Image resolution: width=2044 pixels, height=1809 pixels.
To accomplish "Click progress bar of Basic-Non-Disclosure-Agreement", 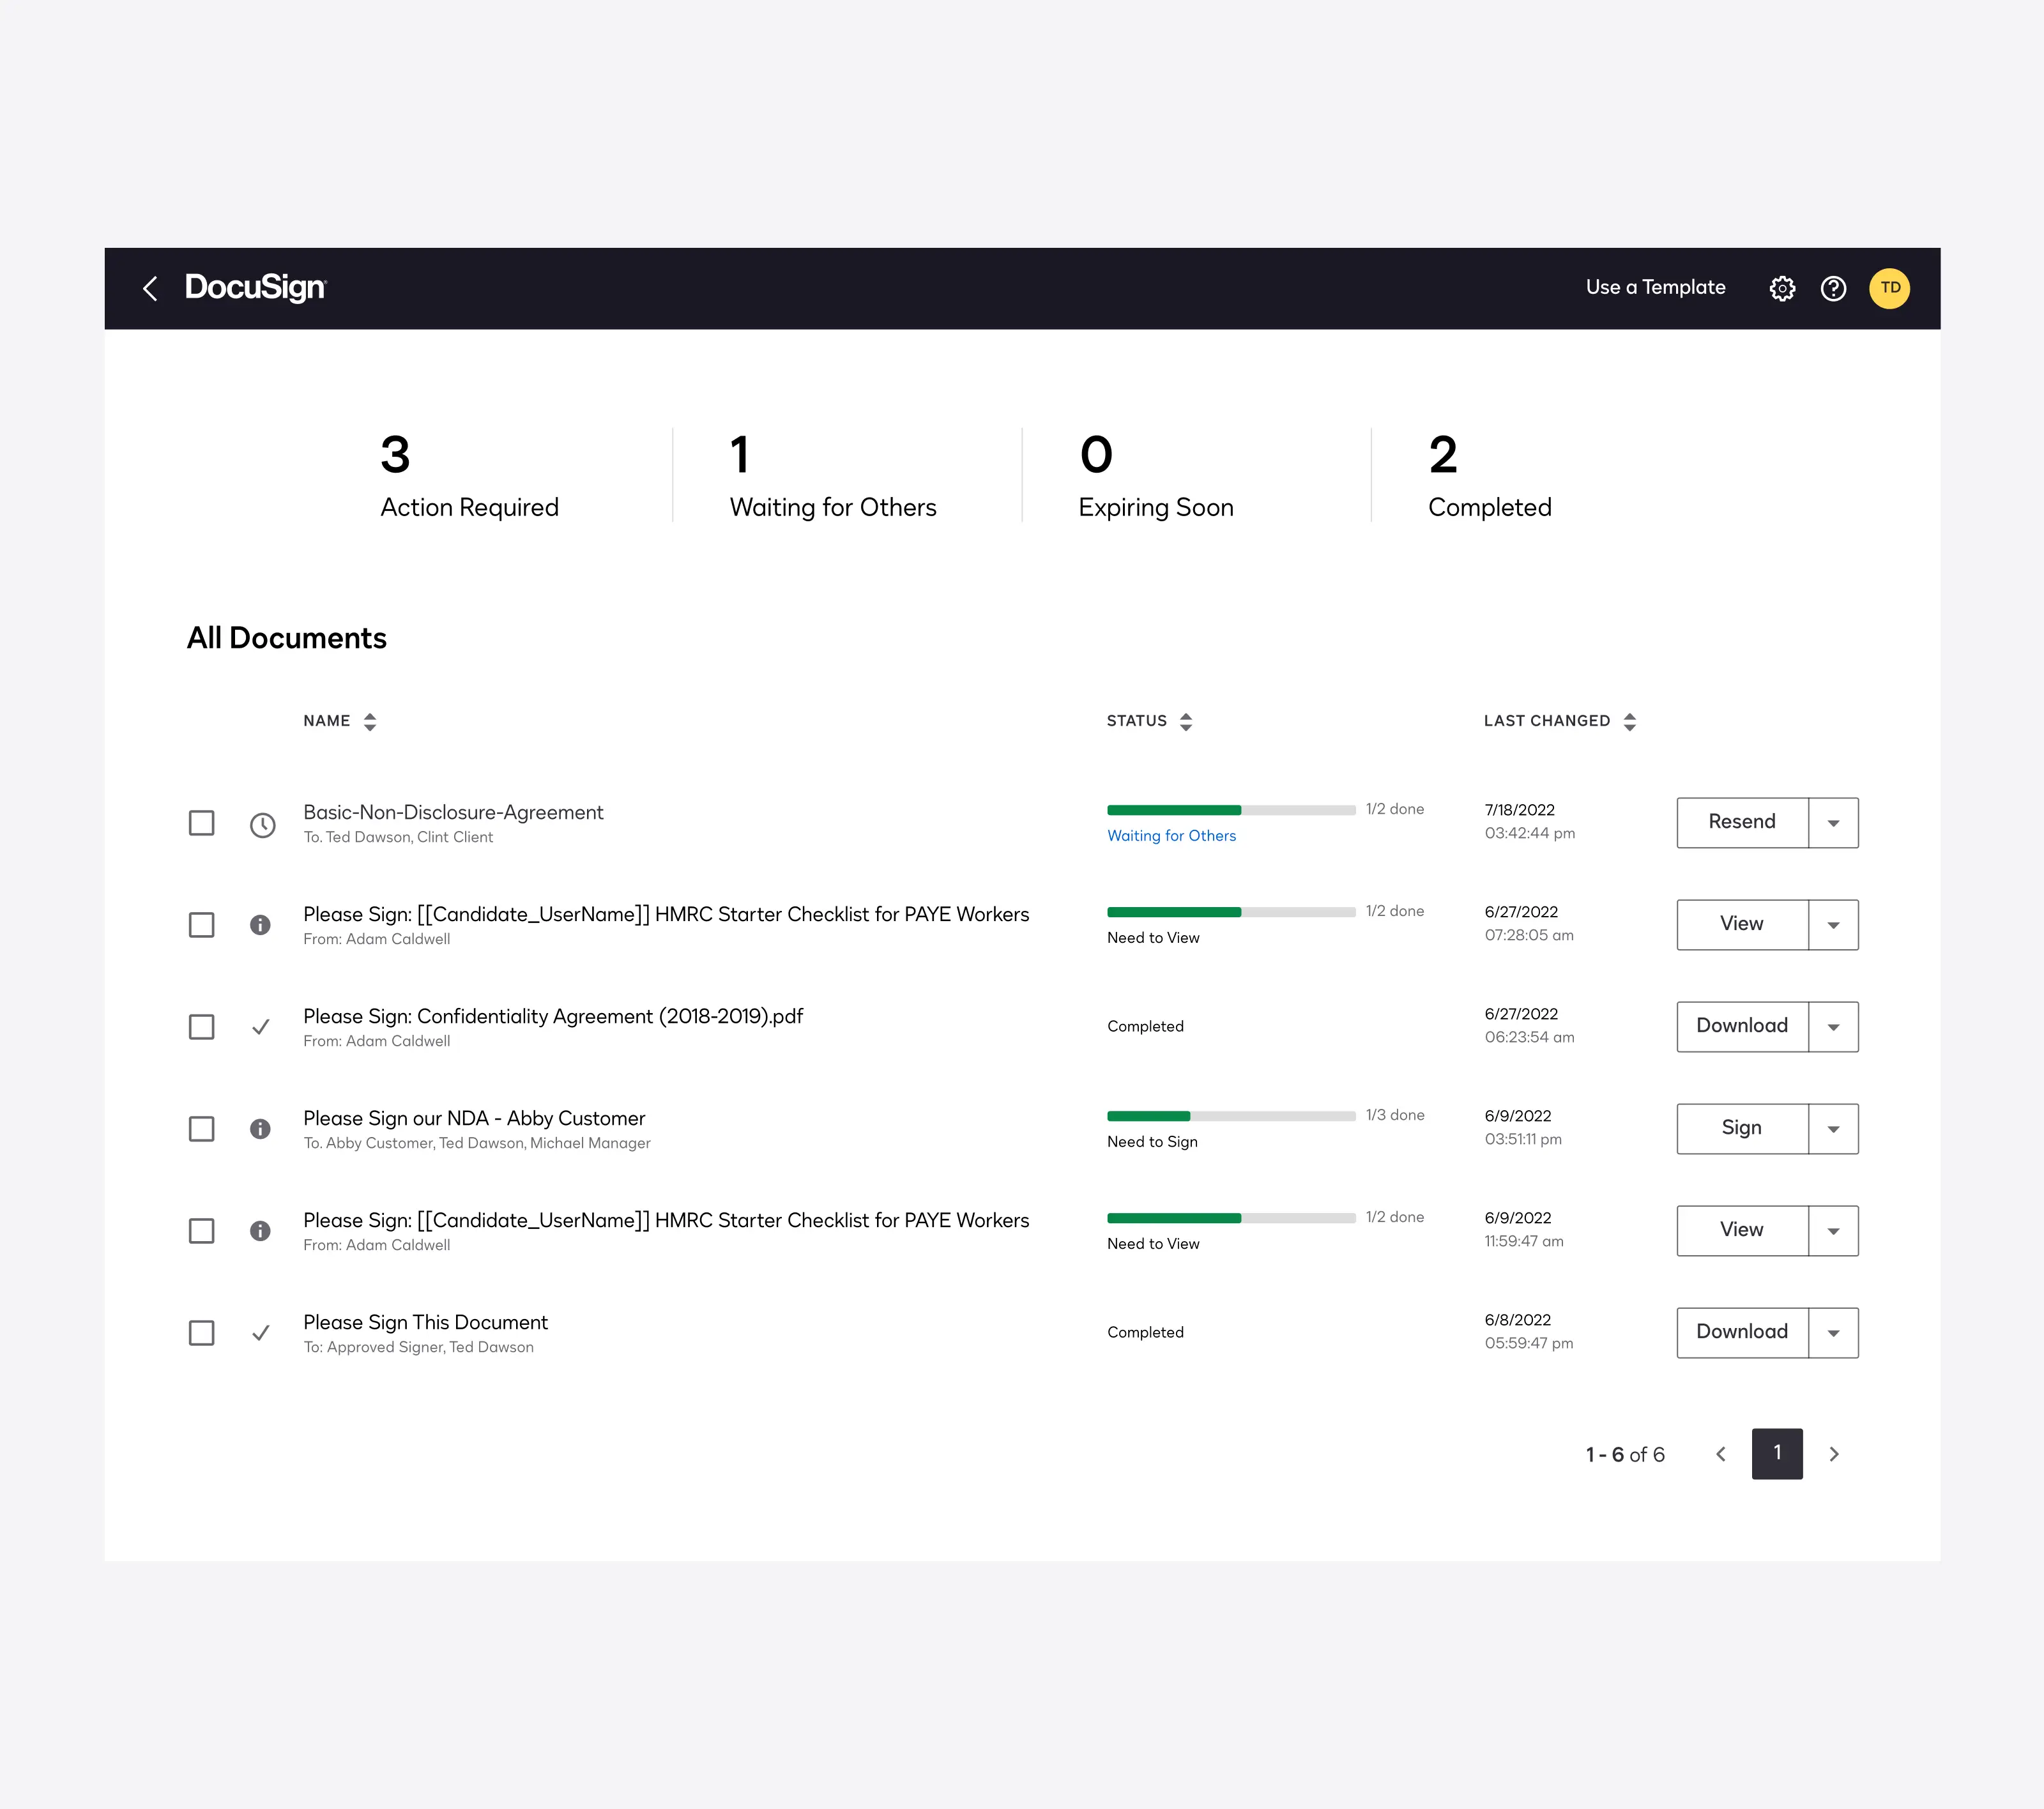I will [x=1230, y=810].
